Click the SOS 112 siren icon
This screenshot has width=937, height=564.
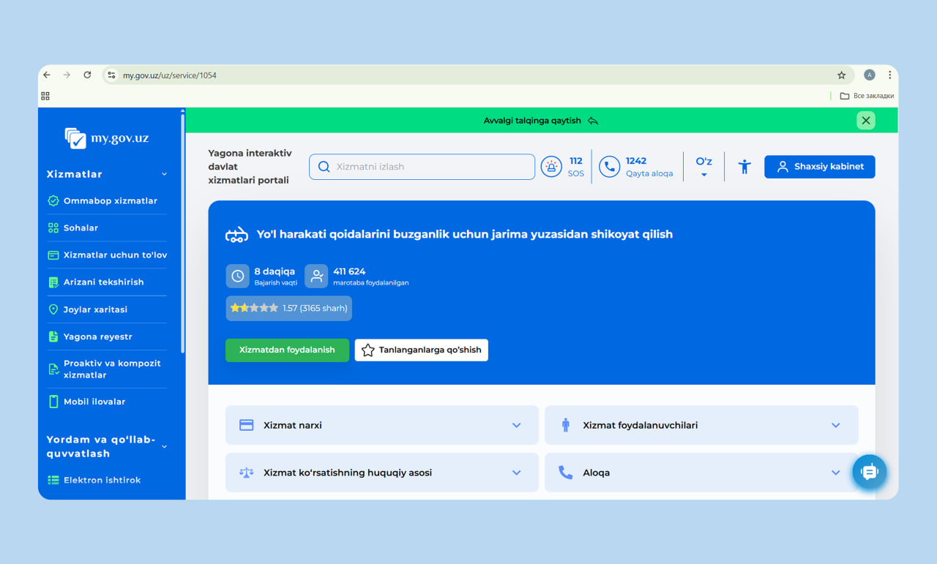coord(551,167)
